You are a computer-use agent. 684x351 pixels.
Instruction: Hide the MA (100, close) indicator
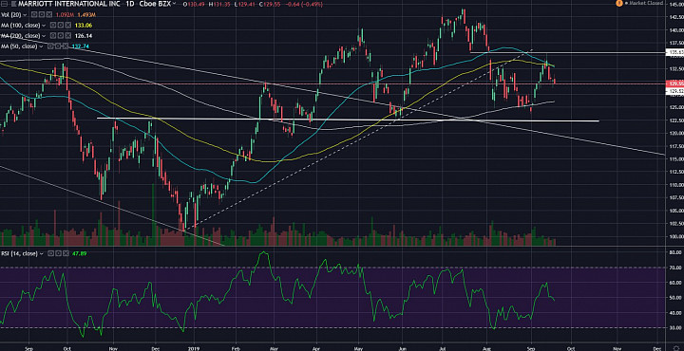click(x=53, y=25)
